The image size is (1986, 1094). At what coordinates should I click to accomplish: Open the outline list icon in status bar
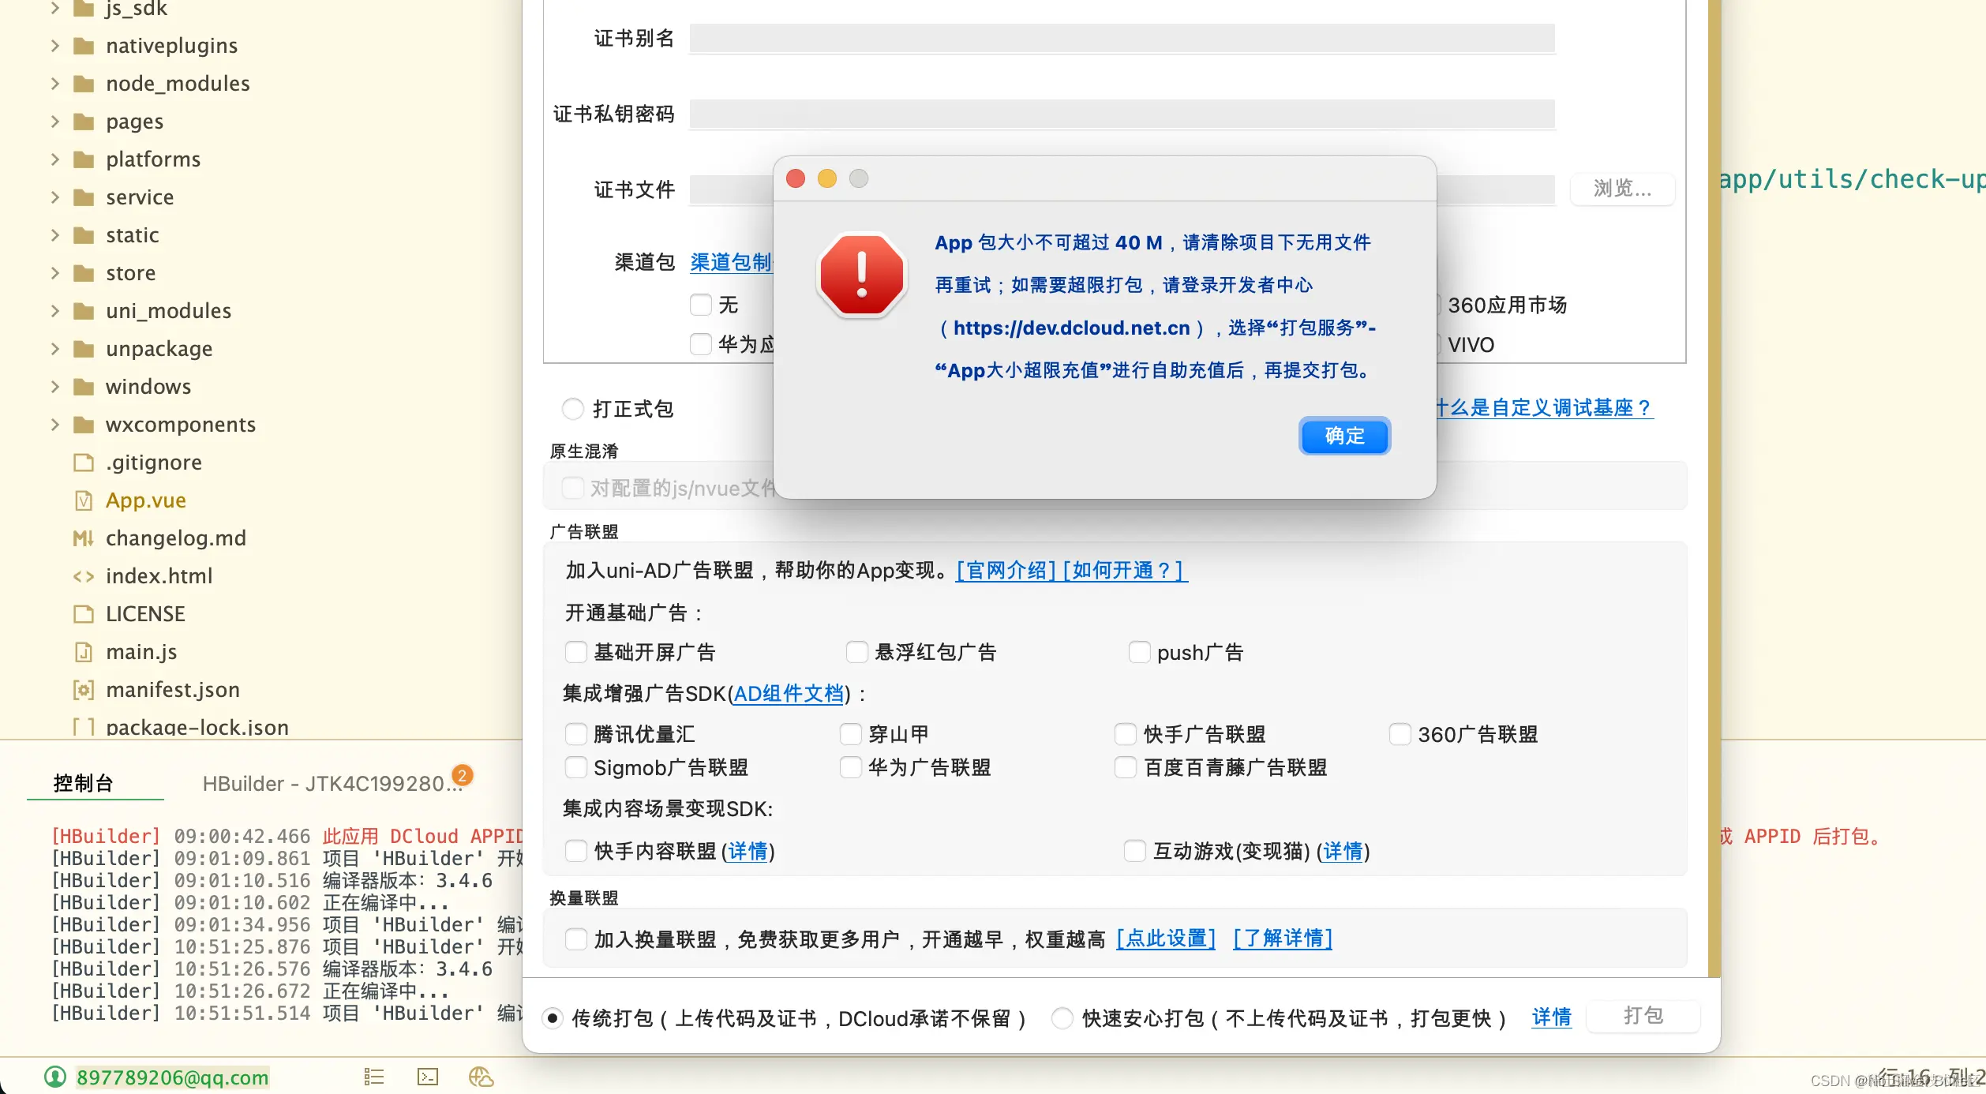pos(373,1077)
